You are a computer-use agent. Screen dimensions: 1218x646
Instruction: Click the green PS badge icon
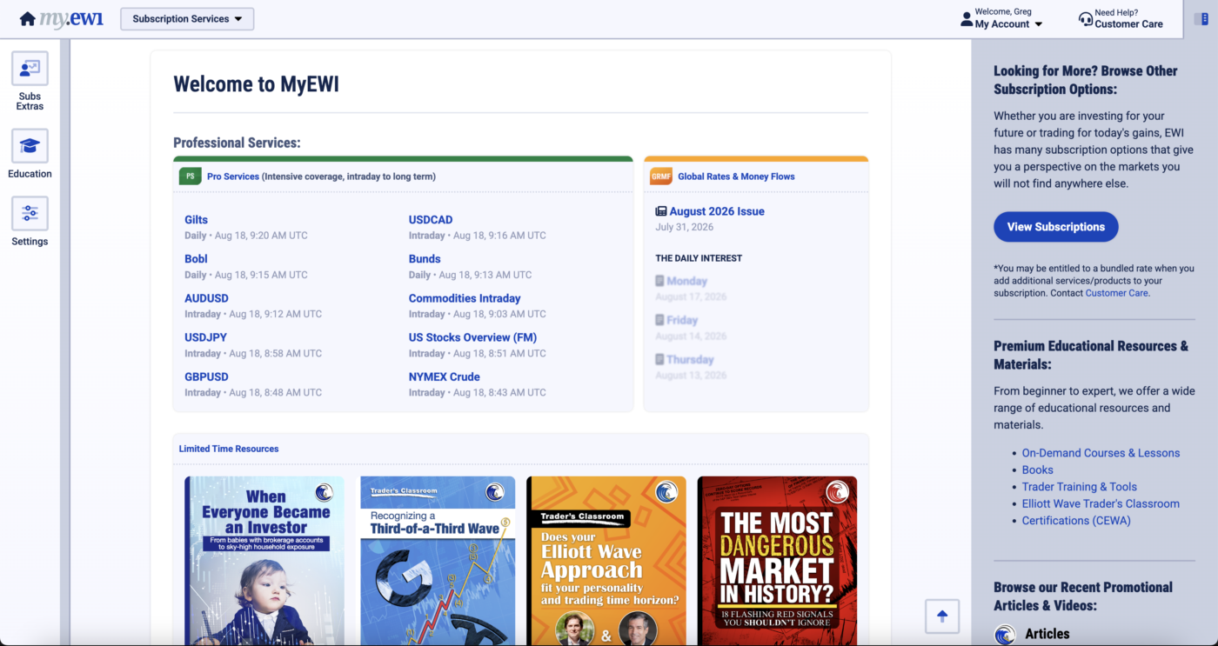[x=190, y=176]
